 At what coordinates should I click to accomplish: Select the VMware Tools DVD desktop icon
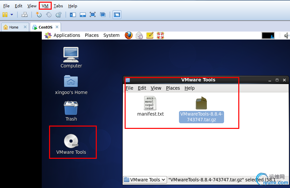[x=71, y=144]
